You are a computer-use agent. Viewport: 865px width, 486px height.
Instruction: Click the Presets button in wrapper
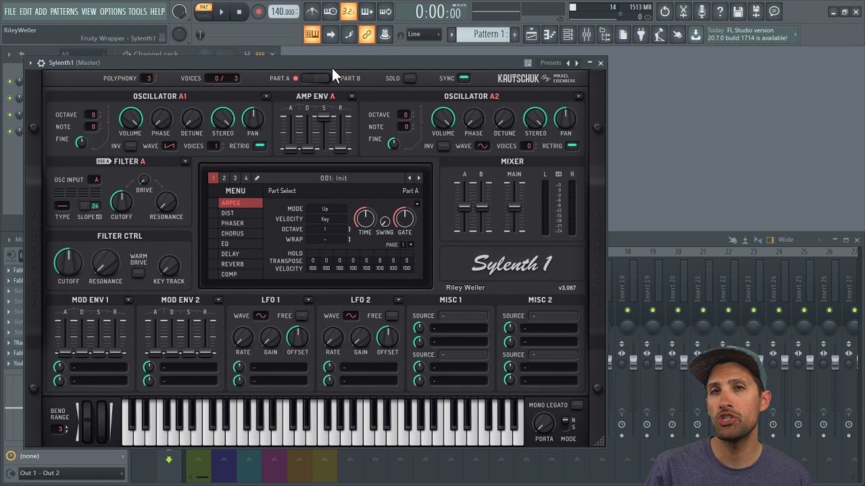[551, 63]
